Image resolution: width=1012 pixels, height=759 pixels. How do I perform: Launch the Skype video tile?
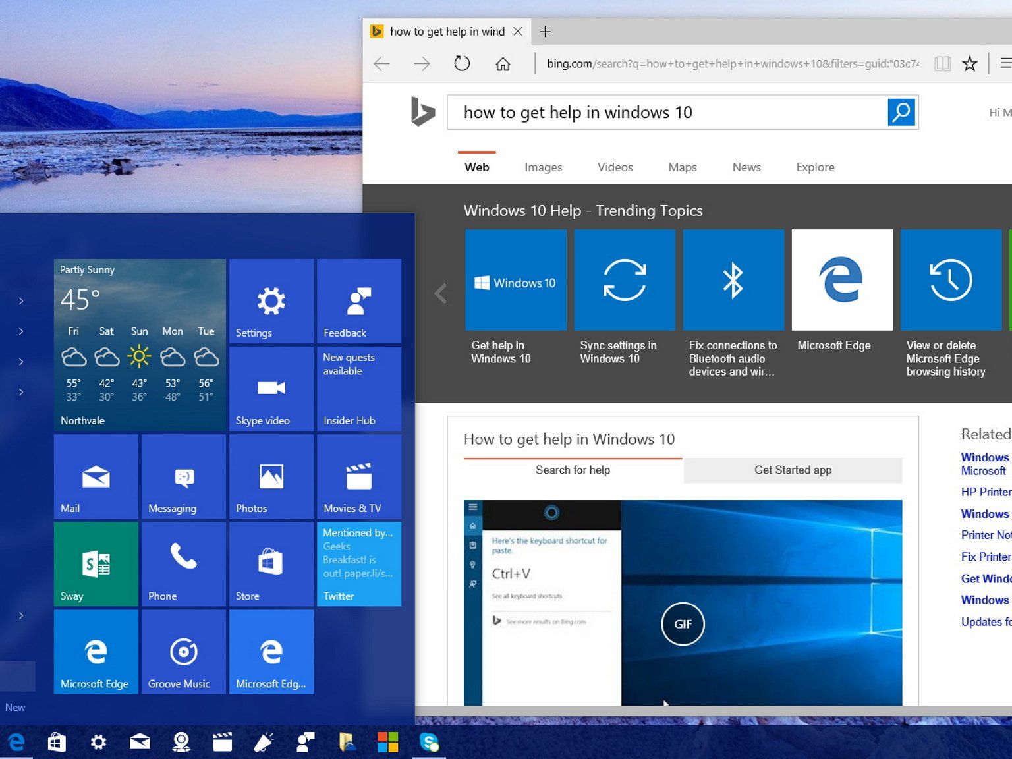pyautogui.click(x=271, y=389)
